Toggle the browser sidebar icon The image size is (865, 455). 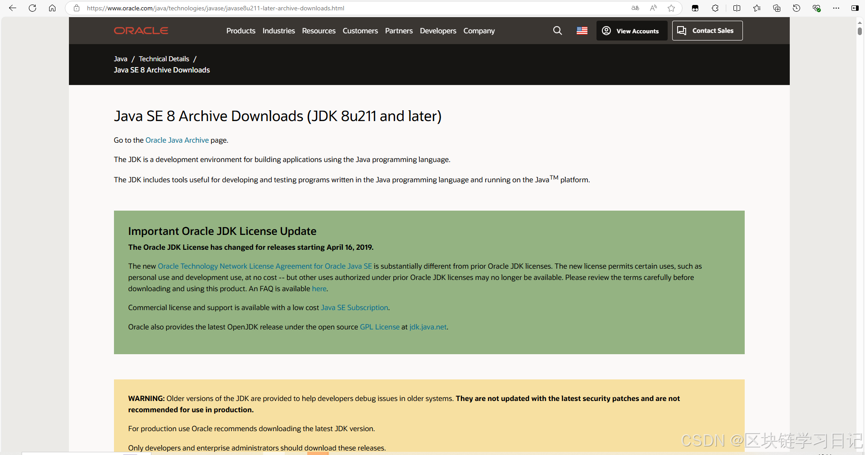pyautogui.click(x=855, y=8)
